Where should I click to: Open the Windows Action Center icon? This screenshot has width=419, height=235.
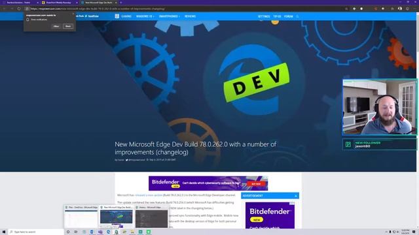[414, 232]
